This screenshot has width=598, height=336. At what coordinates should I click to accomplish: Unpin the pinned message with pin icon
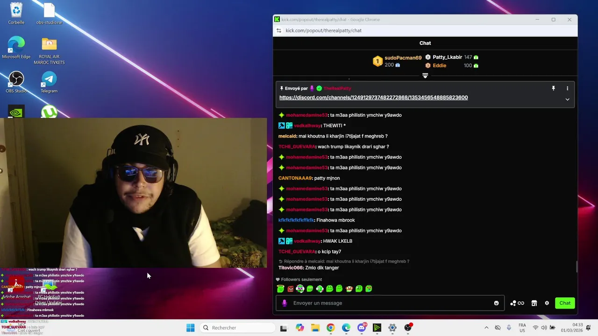click(553, 88)
